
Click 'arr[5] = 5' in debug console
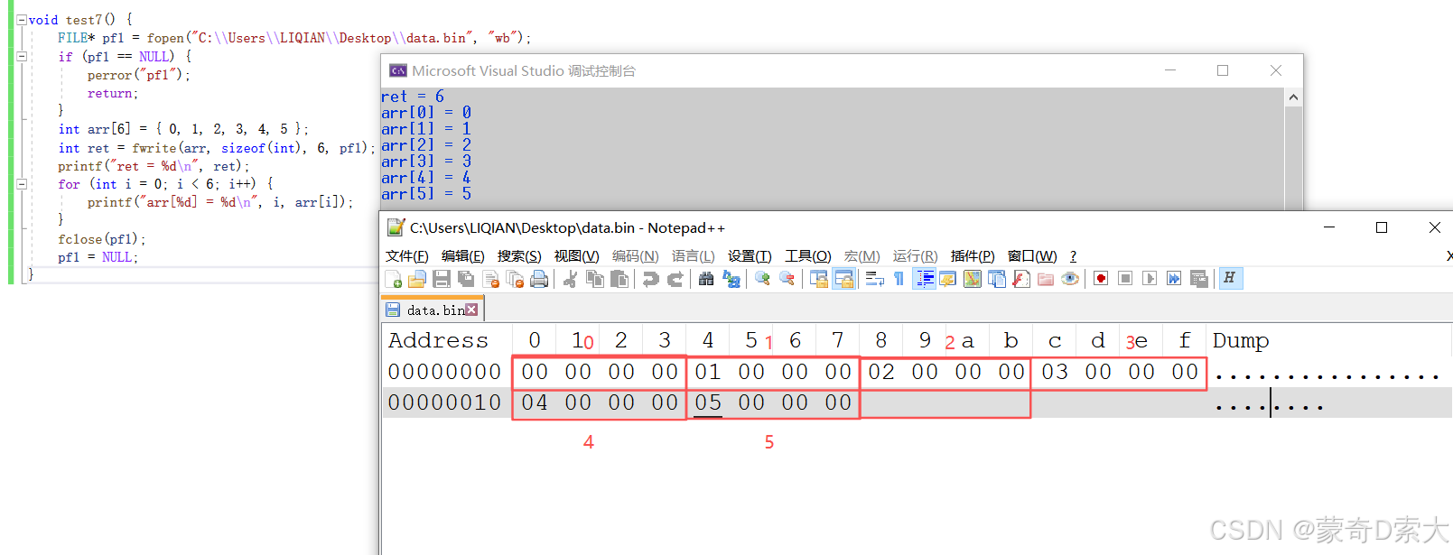426,194
